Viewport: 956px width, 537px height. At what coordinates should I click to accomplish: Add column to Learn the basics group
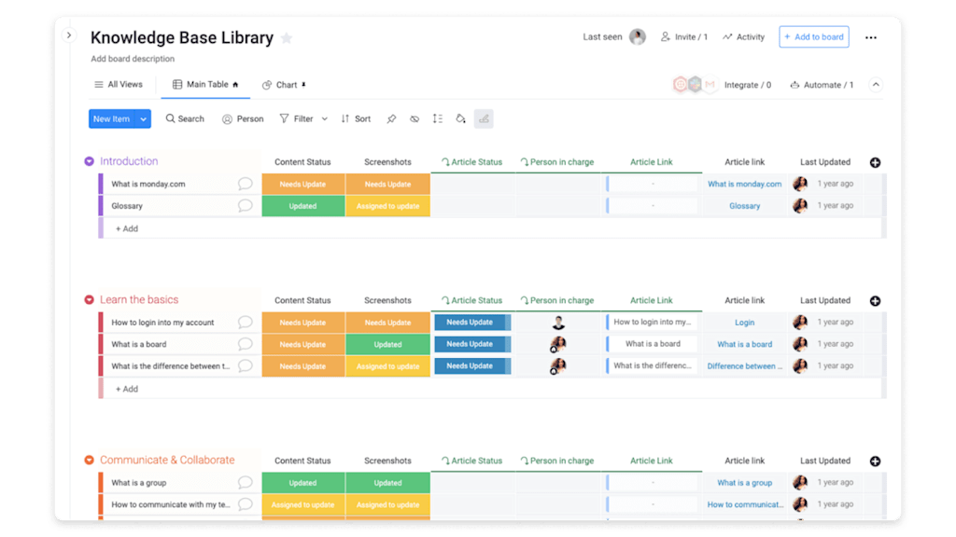pos(875,301)
